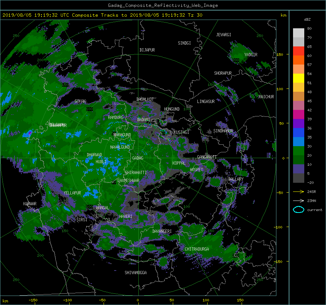The width and height of the screenshot is (326, 305).
Task: Select the KOPPAL city label
Action: pyautogui.click(x=179, y=163)
